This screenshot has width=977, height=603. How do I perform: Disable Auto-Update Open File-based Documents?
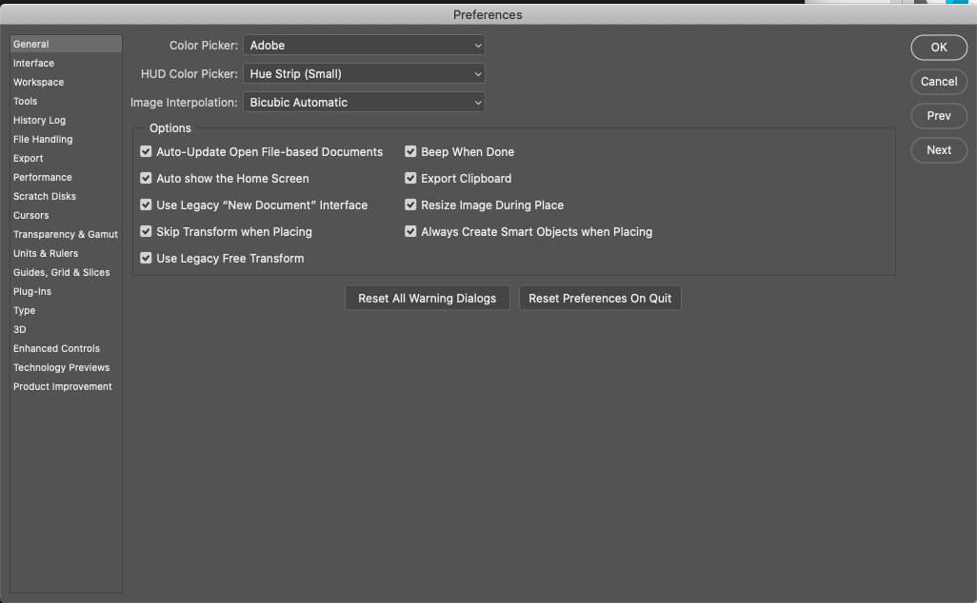click(x=146, y=151)
